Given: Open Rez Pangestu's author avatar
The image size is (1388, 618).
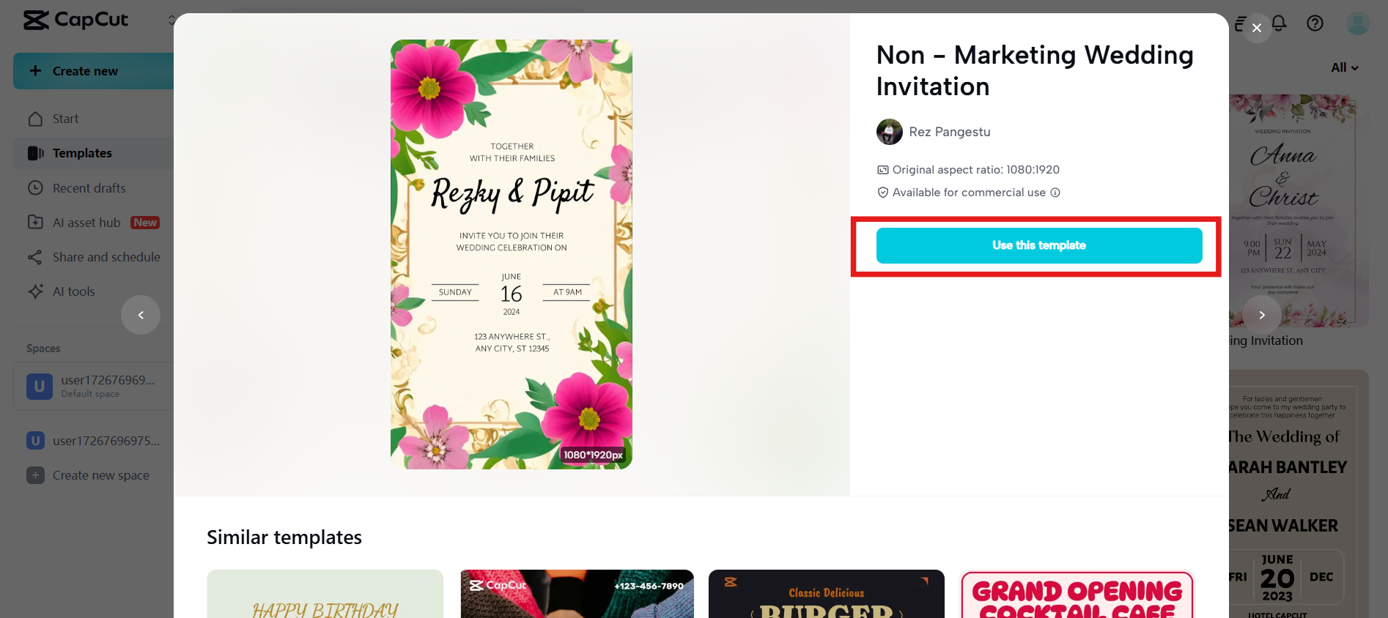Looking at the screenshot, I should tap(889, 132).
